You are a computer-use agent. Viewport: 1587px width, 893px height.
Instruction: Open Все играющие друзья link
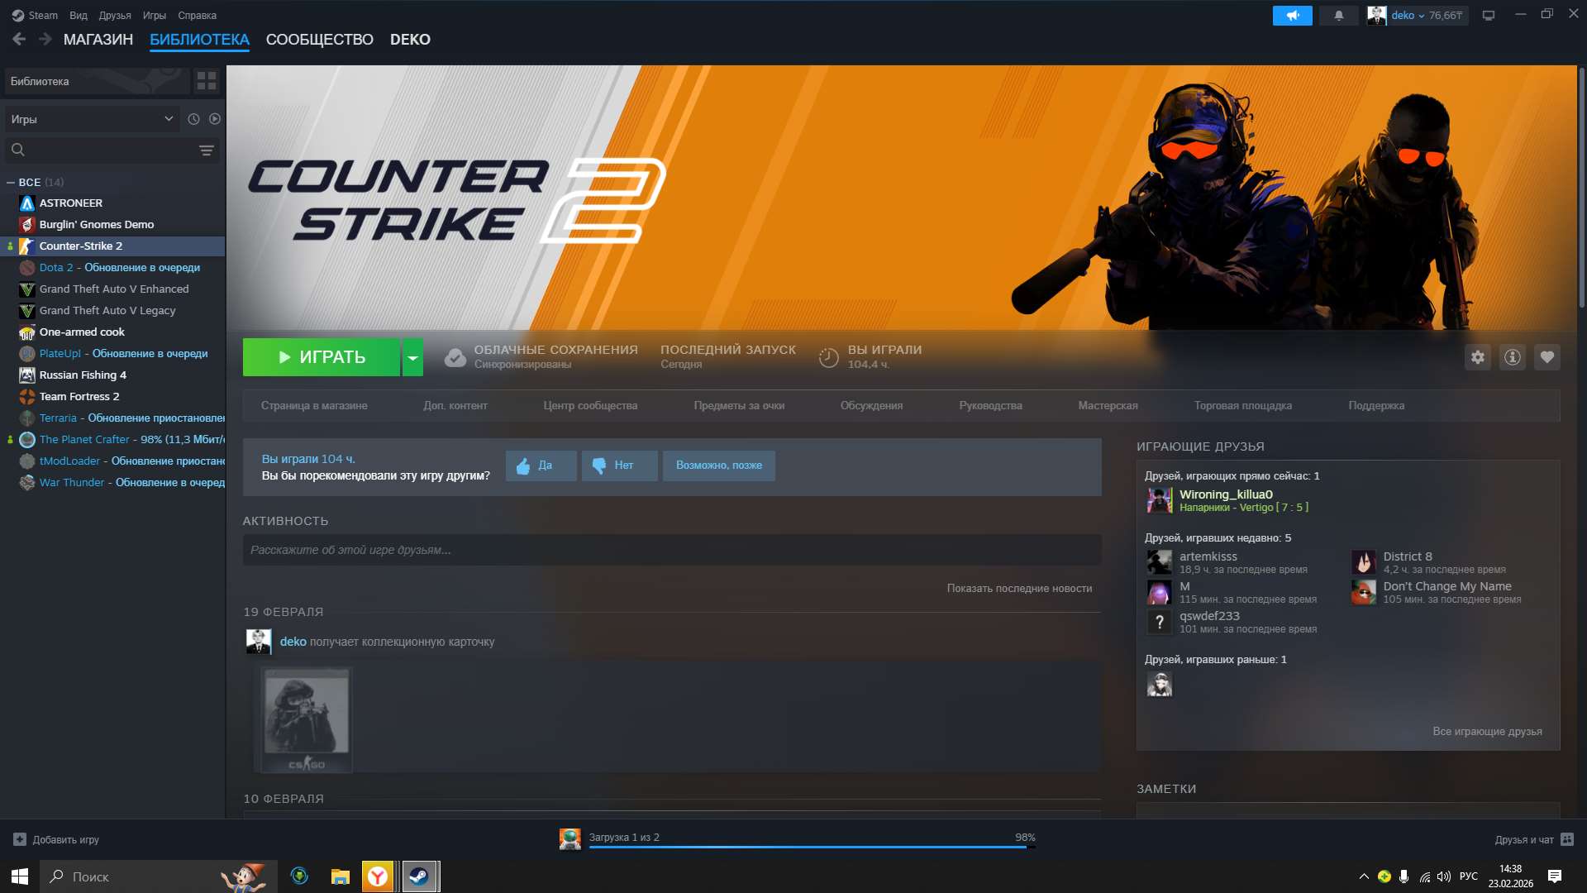tap(1486, 731)
